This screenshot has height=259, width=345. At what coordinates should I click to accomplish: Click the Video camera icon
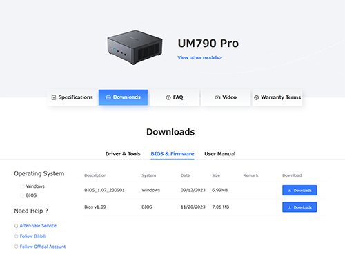click(217, 97)
